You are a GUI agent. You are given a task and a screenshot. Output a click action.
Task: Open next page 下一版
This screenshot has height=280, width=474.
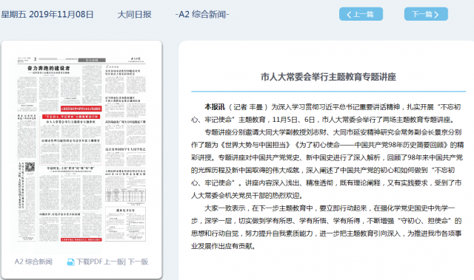click(x=138, y=262)
